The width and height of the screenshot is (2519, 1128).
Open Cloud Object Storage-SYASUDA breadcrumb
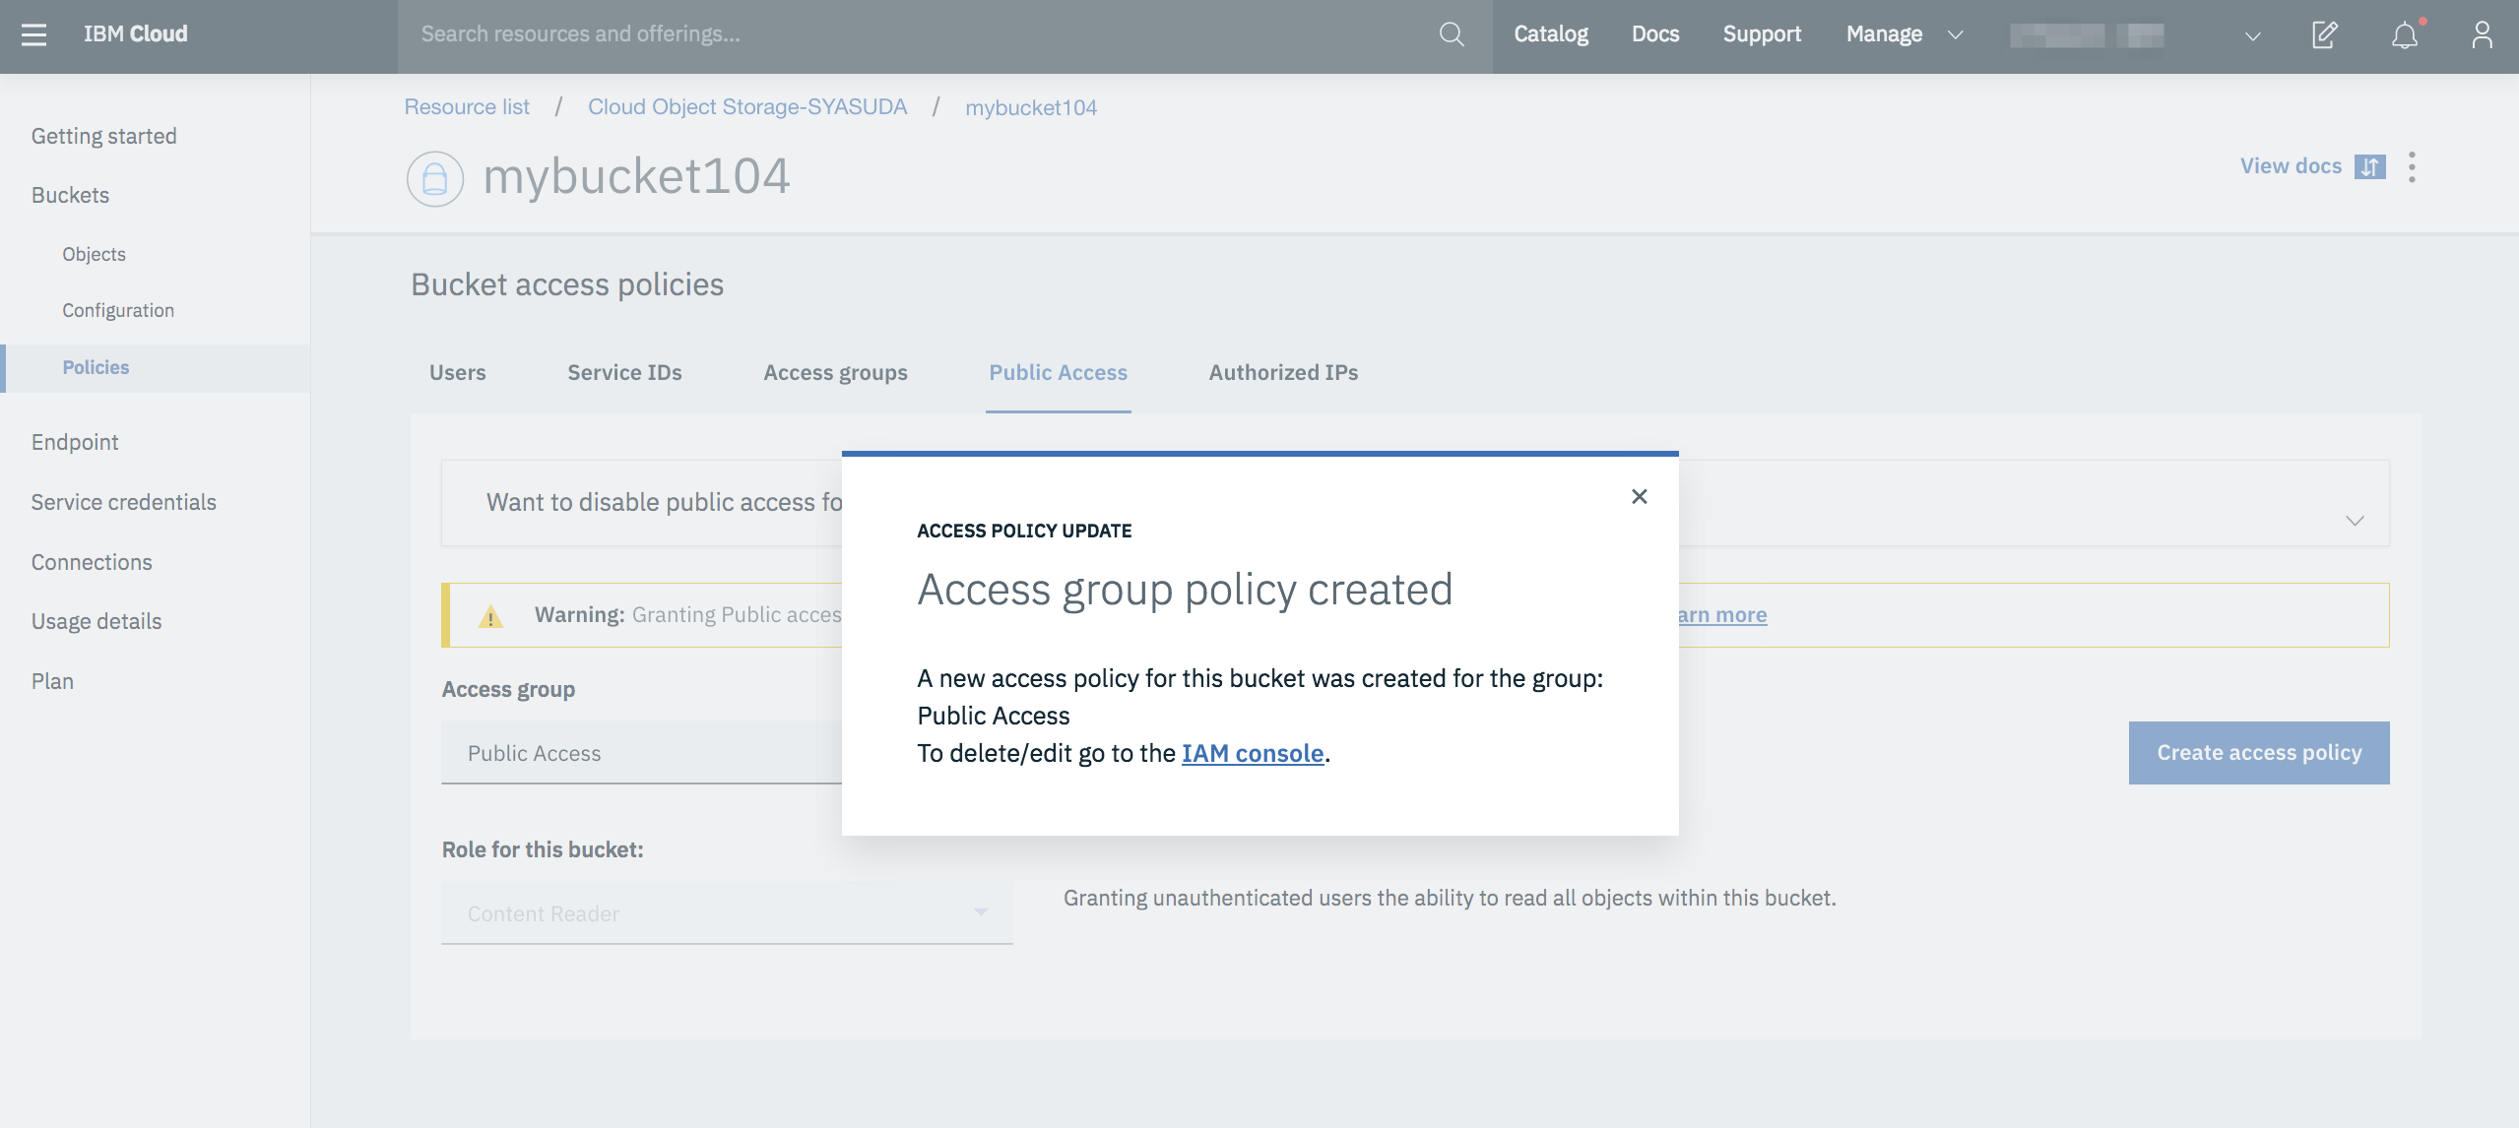click(x=747, y=107)
